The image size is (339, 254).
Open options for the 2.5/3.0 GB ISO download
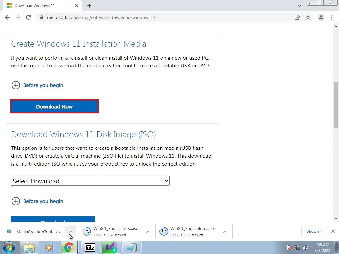tap(225, 232)
